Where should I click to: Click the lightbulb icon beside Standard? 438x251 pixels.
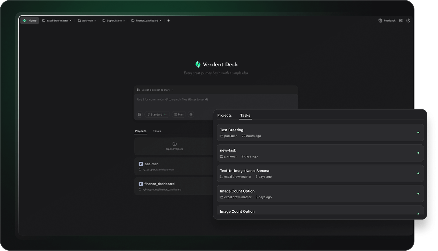coord(148,114)
